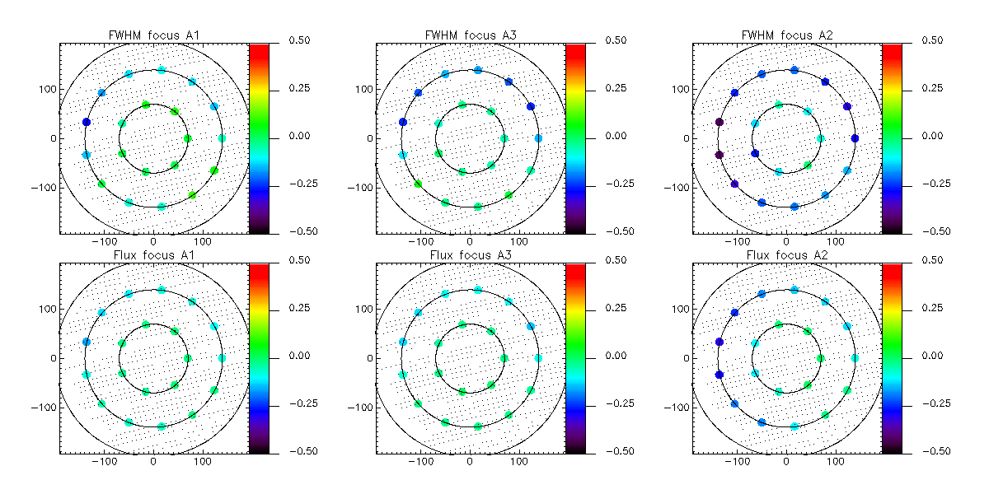Viewport: 989px width, 494px height.
Task: Click blue band of Flux focus A1 colorbar
Action: click(260, 403)
